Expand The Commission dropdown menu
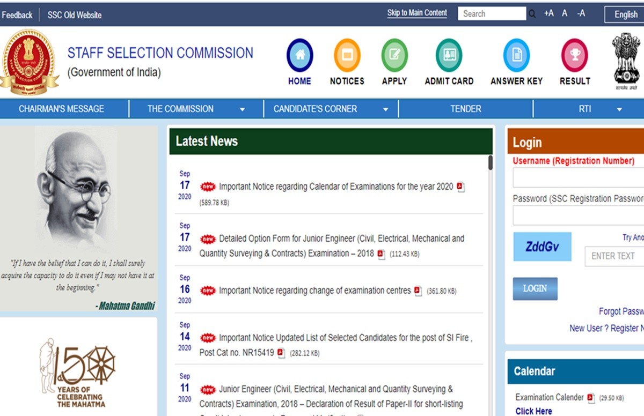 tap(242, 109)
